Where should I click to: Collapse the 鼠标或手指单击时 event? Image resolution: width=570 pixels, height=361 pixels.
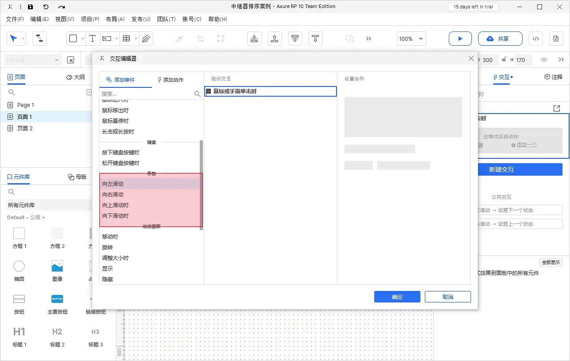click(208, 91)
